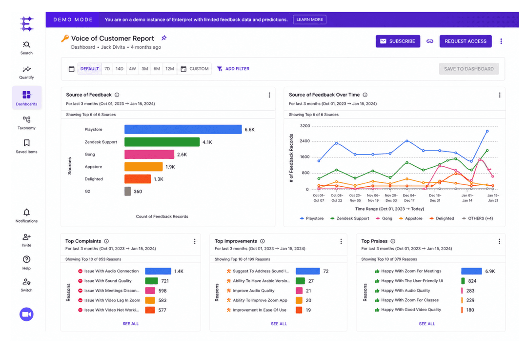Star the Voice of Customer Report
Screen dimensions: 527x351
[x=164, y=38]
